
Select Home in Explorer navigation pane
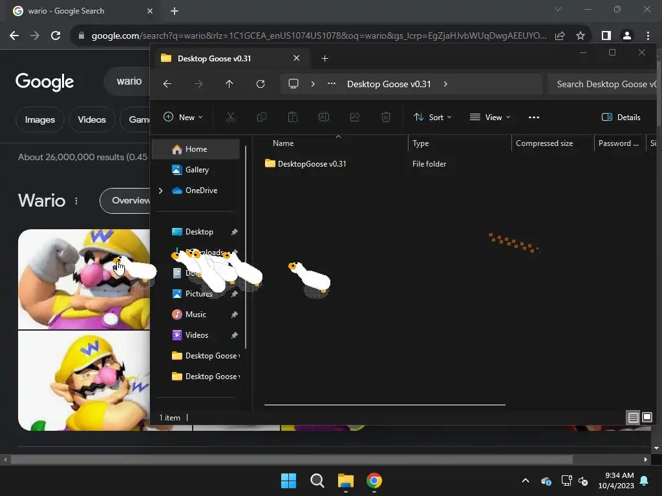[x=196, y=149]
